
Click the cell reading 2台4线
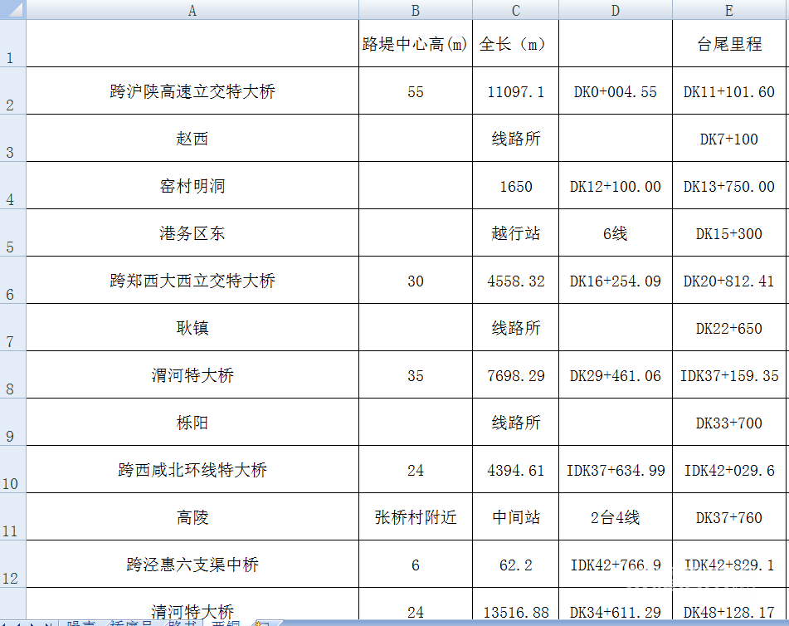615,517
